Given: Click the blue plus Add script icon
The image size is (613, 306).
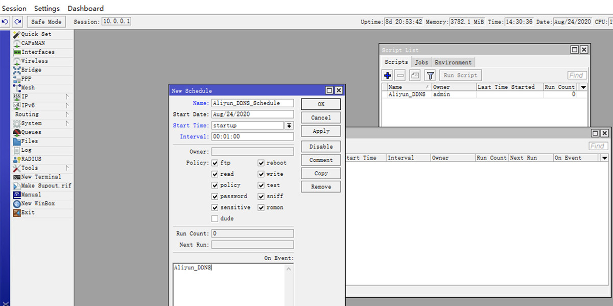Looking at the screenshot, I should click(387, 76).
